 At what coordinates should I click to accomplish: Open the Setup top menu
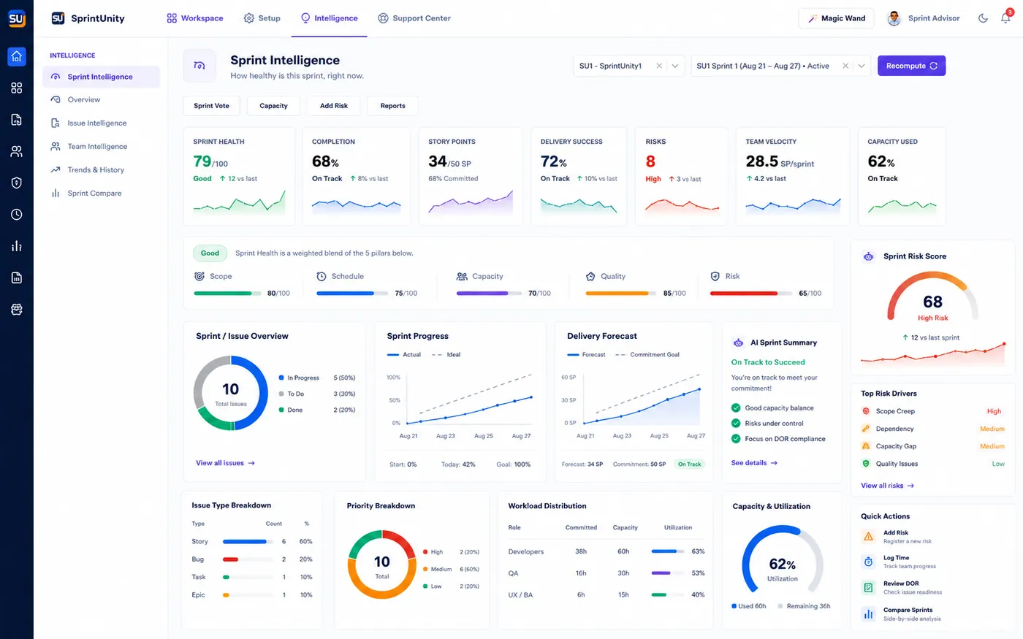(262, 18)
